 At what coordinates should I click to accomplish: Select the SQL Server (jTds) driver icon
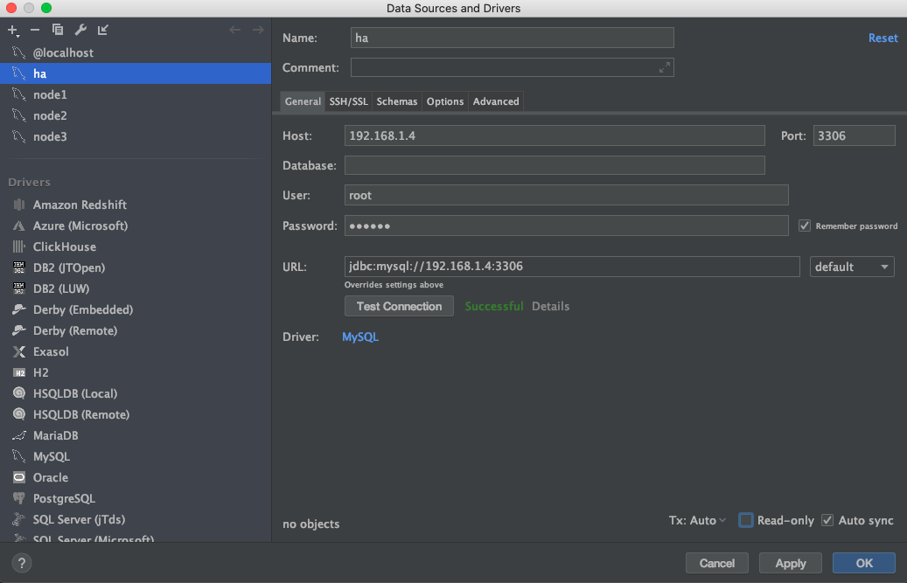tap(19, 519)
